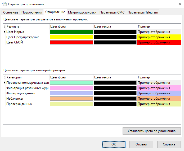Viewport: 184px width, 151px height.
Task: Open the Параметры СМС tab
Action: point(112,12)
